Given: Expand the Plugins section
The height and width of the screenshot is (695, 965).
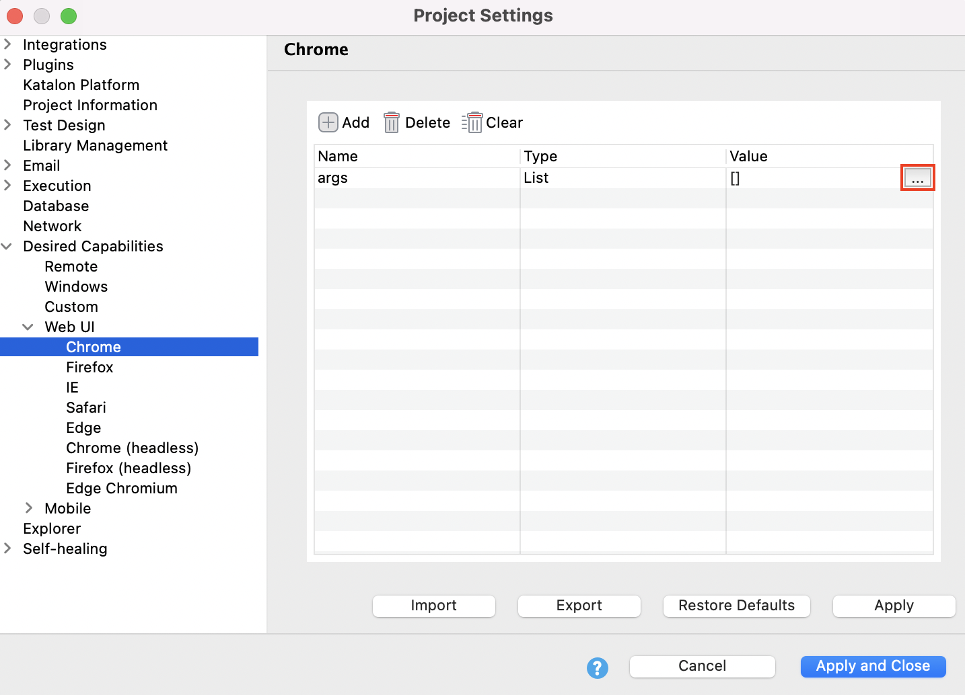Looking at the screenshot, I should click(8, 65).
